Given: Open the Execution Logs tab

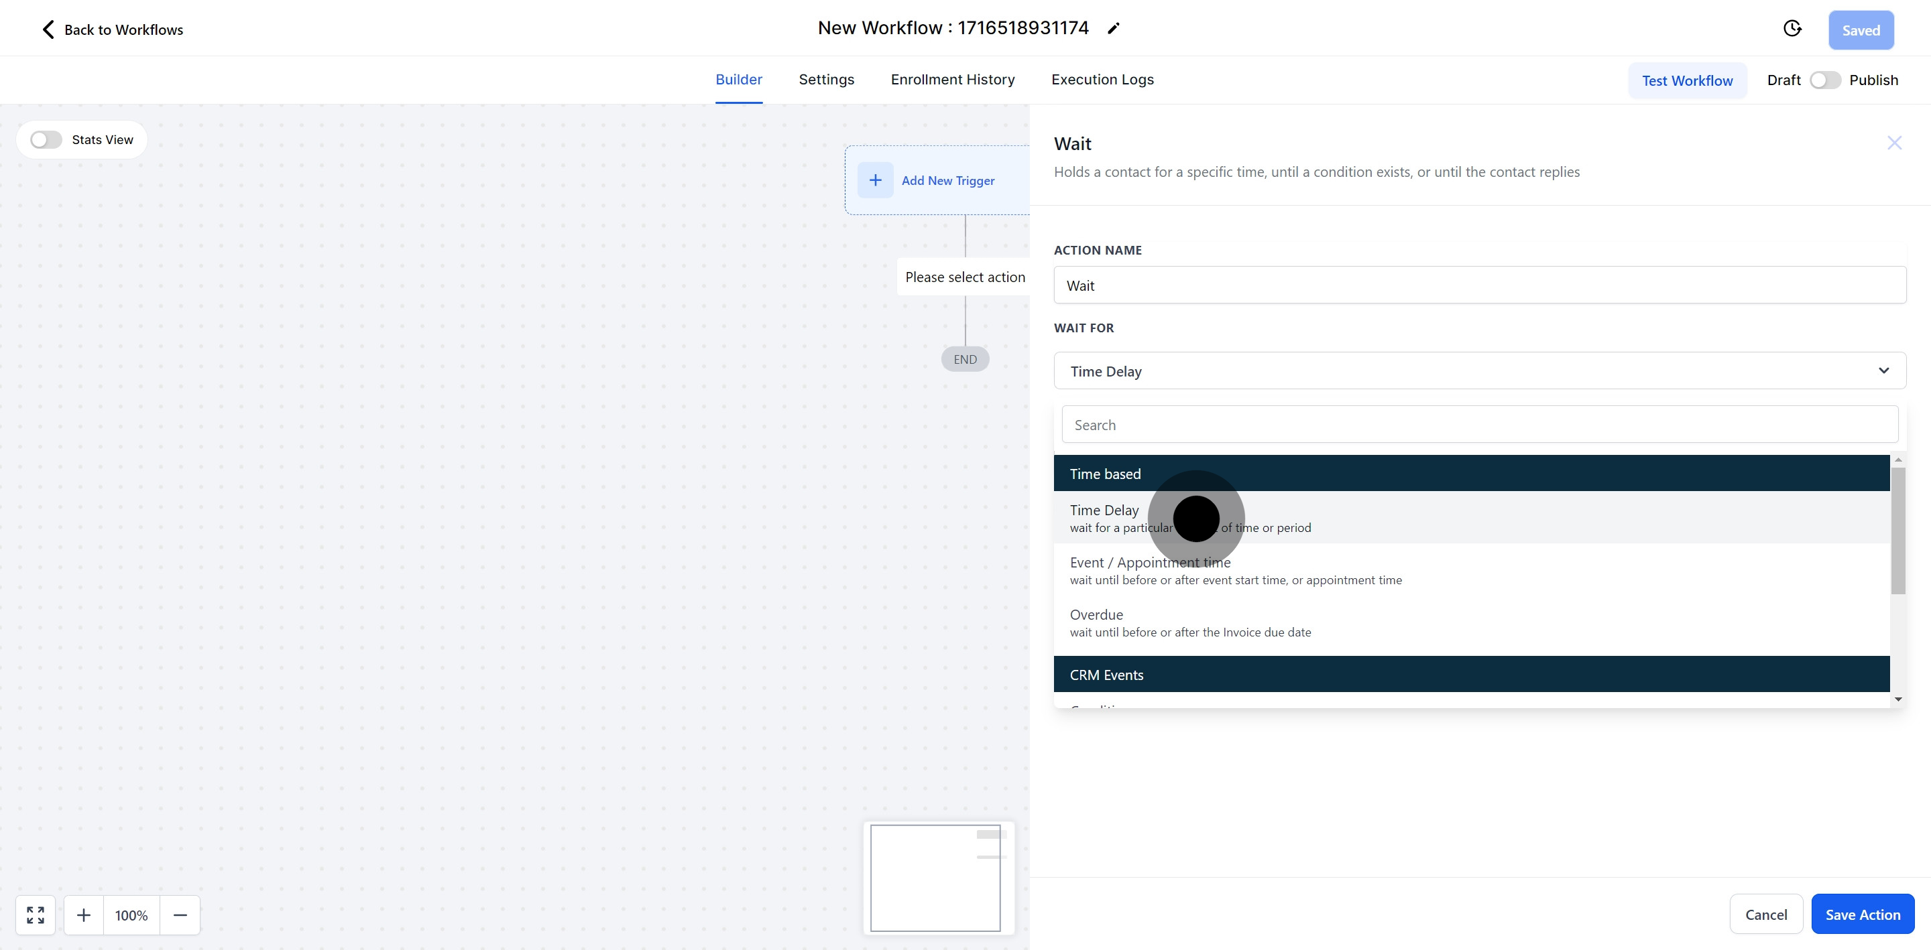Looking at the screenshot, I should point(1102,80).
